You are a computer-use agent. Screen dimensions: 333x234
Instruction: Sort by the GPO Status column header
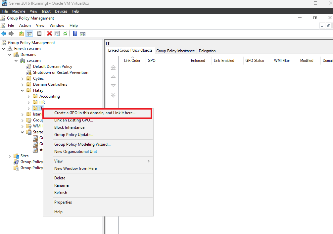pos(255,61)
